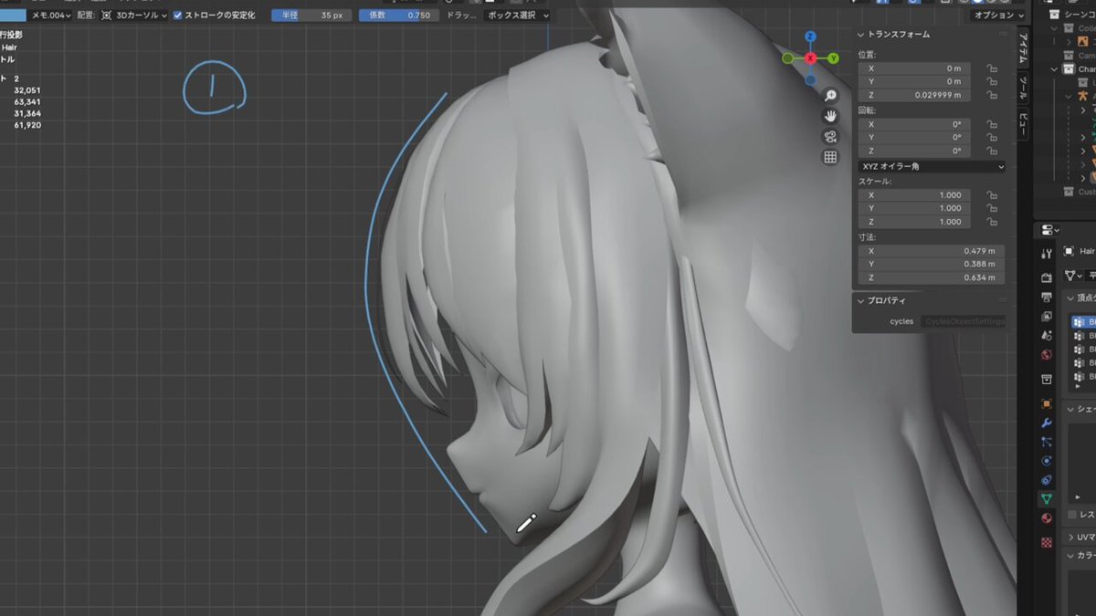Click the red X axis gizmo ball

[810, 58]
